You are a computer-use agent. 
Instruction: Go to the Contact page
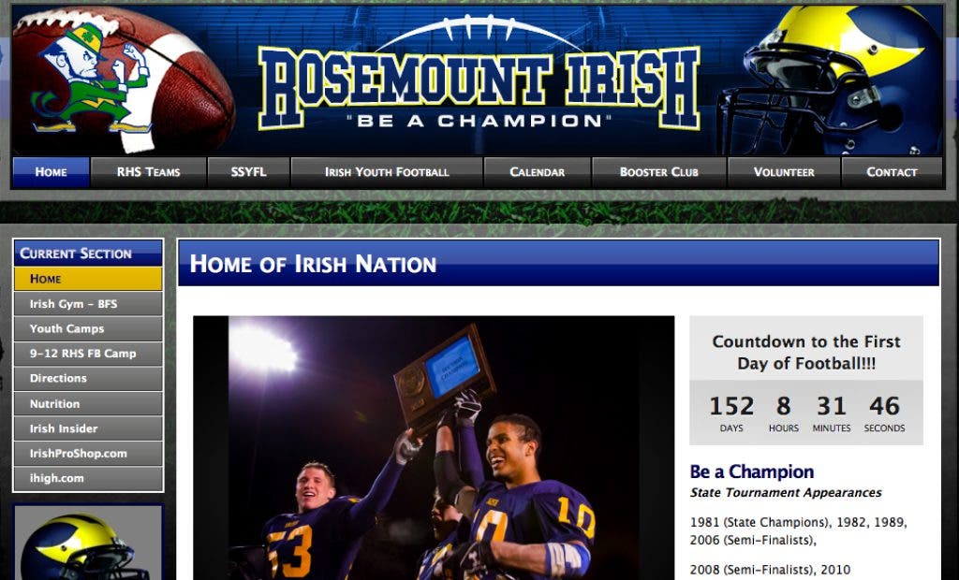coord(892,172)
